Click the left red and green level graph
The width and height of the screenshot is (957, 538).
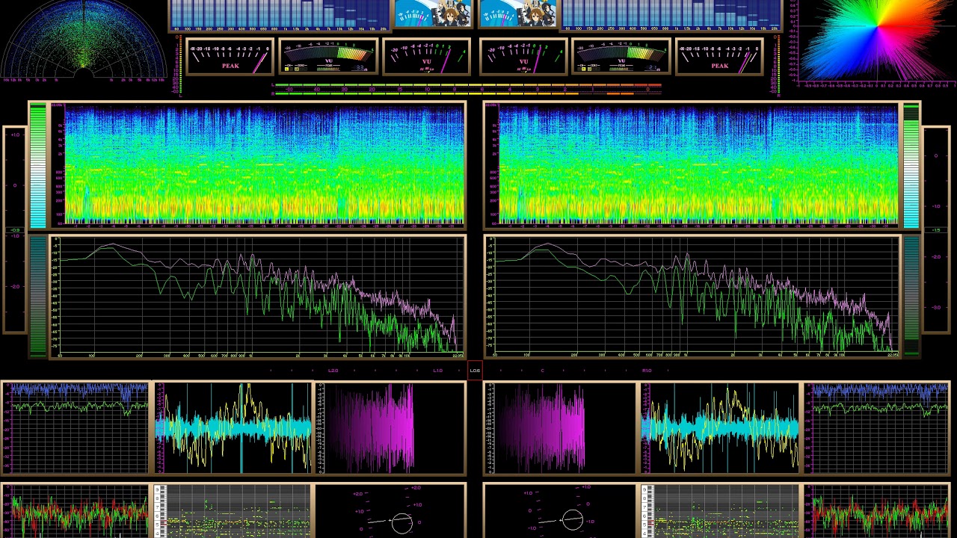pos(76,511)
